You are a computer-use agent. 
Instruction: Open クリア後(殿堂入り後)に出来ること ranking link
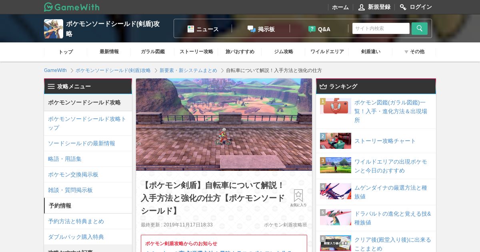pyautogui.click(x=393, y=244)
